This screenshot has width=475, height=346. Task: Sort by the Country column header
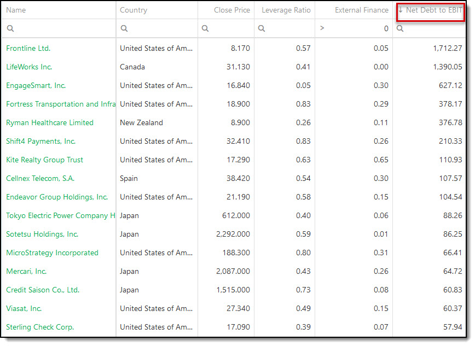134,10
